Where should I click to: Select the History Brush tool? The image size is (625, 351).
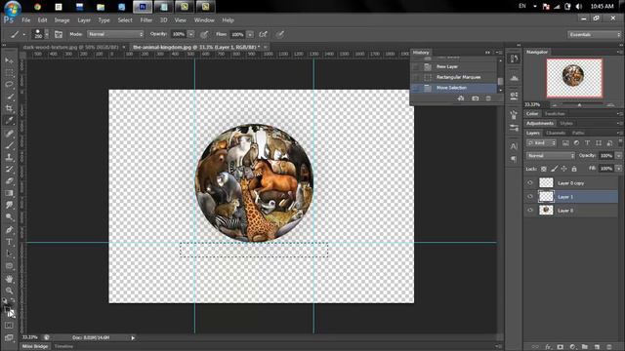point(9,170)
